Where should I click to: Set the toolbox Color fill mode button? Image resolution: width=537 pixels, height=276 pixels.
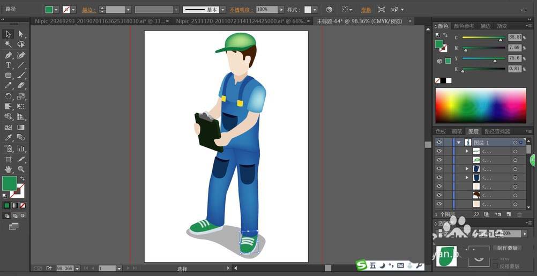tap(6, 205)
